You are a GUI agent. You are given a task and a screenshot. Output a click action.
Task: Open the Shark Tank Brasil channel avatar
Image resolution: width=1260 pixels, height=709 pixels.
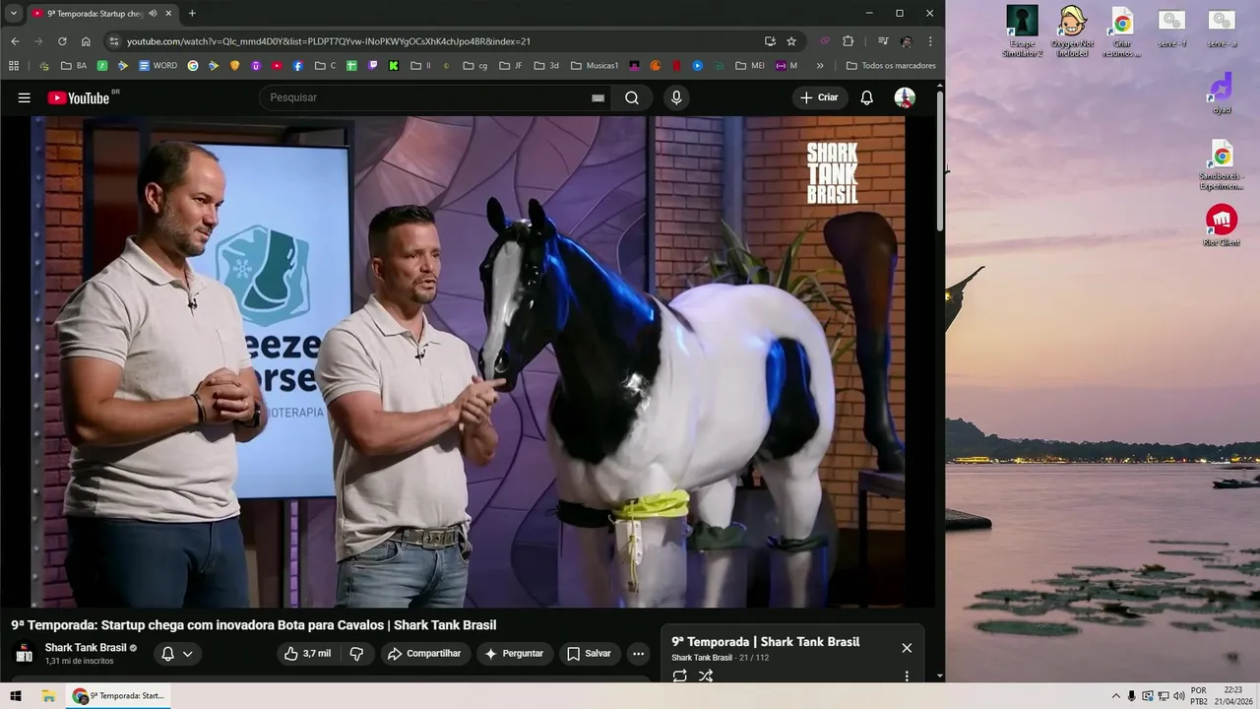tap(24, 654)
